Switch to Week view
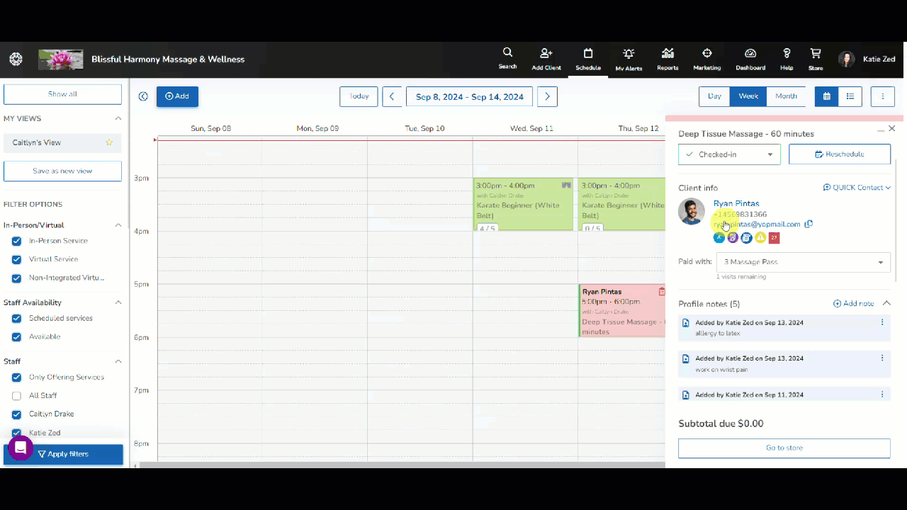Screen dimensions: 907x510 coord(748,96)
